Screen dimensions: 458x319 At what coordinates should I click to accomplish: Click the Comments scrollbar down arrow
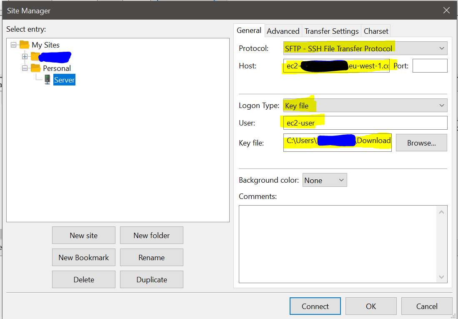coord(441,276)
